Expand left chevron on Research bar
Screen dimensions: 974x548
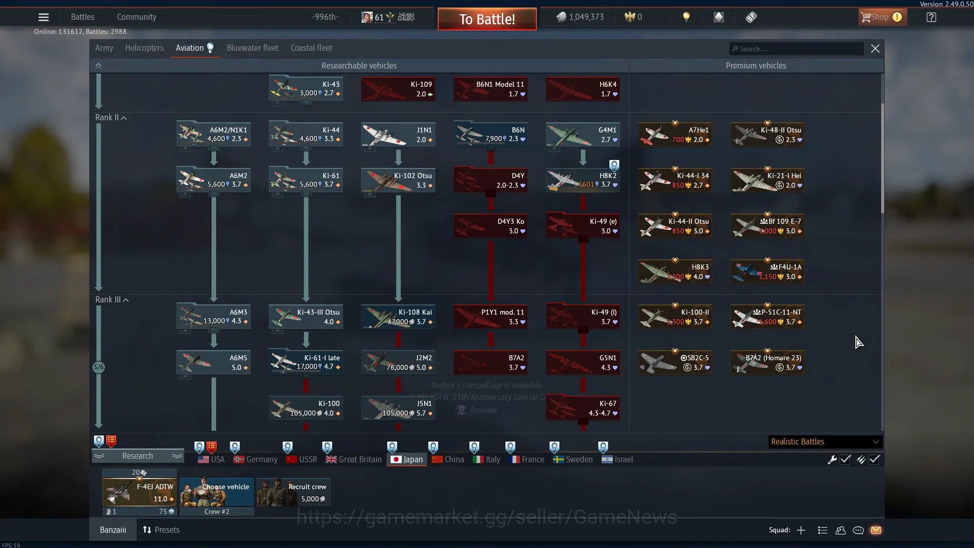pyautogui.click(x=99, y=456)
